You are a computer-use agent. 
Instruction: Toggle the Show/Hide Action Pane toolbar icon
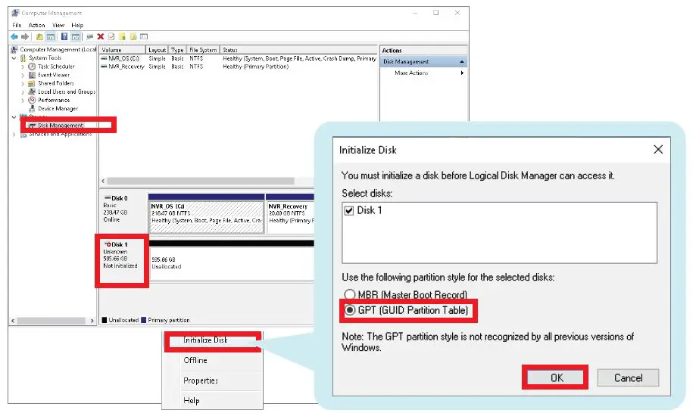[x=76, y=37]
